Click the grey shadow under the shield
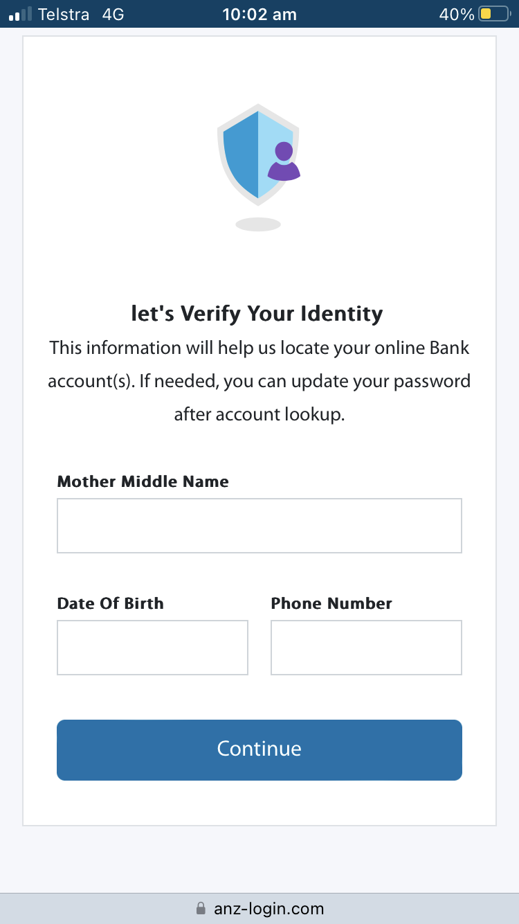The image size is (519, 924). 258,224
